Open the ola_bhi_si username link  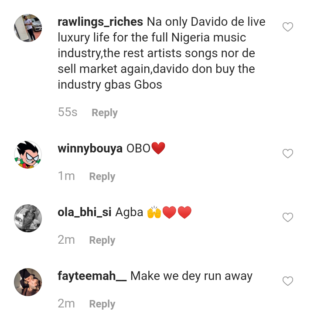tap(85, 212)
